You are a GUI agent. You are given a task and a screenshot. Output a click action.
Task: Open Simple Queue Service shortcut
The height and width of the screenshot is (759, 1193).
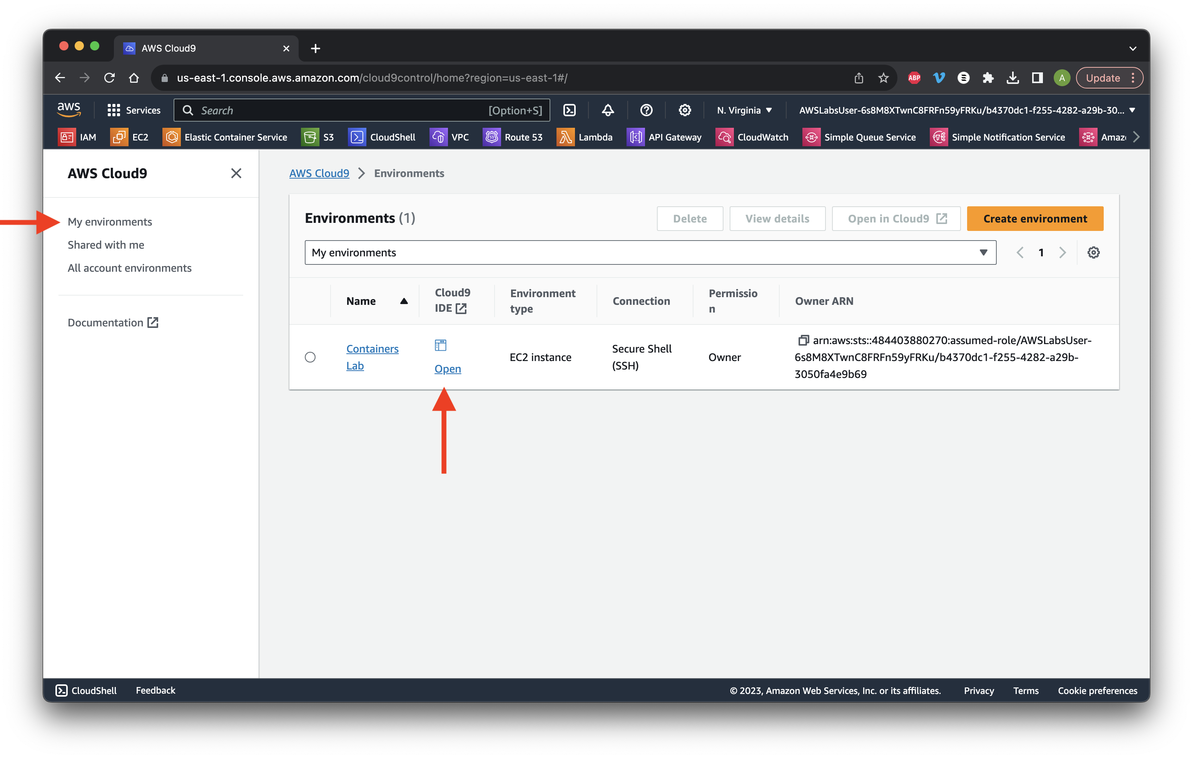(x=859, y=137)
